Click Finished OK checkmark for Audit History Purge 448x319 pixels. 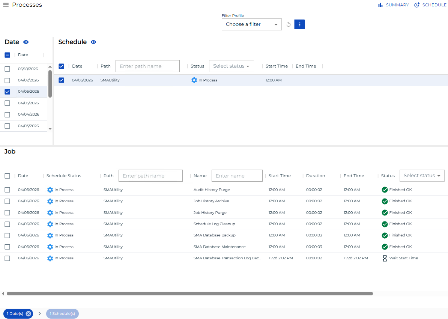coord(385,190)
